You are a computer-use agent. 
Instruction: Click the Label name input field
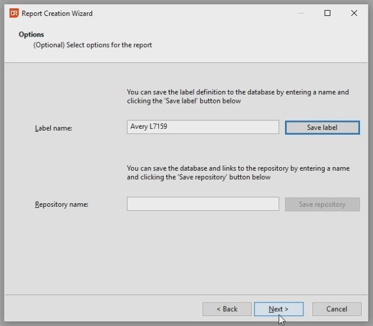point(202,127)
